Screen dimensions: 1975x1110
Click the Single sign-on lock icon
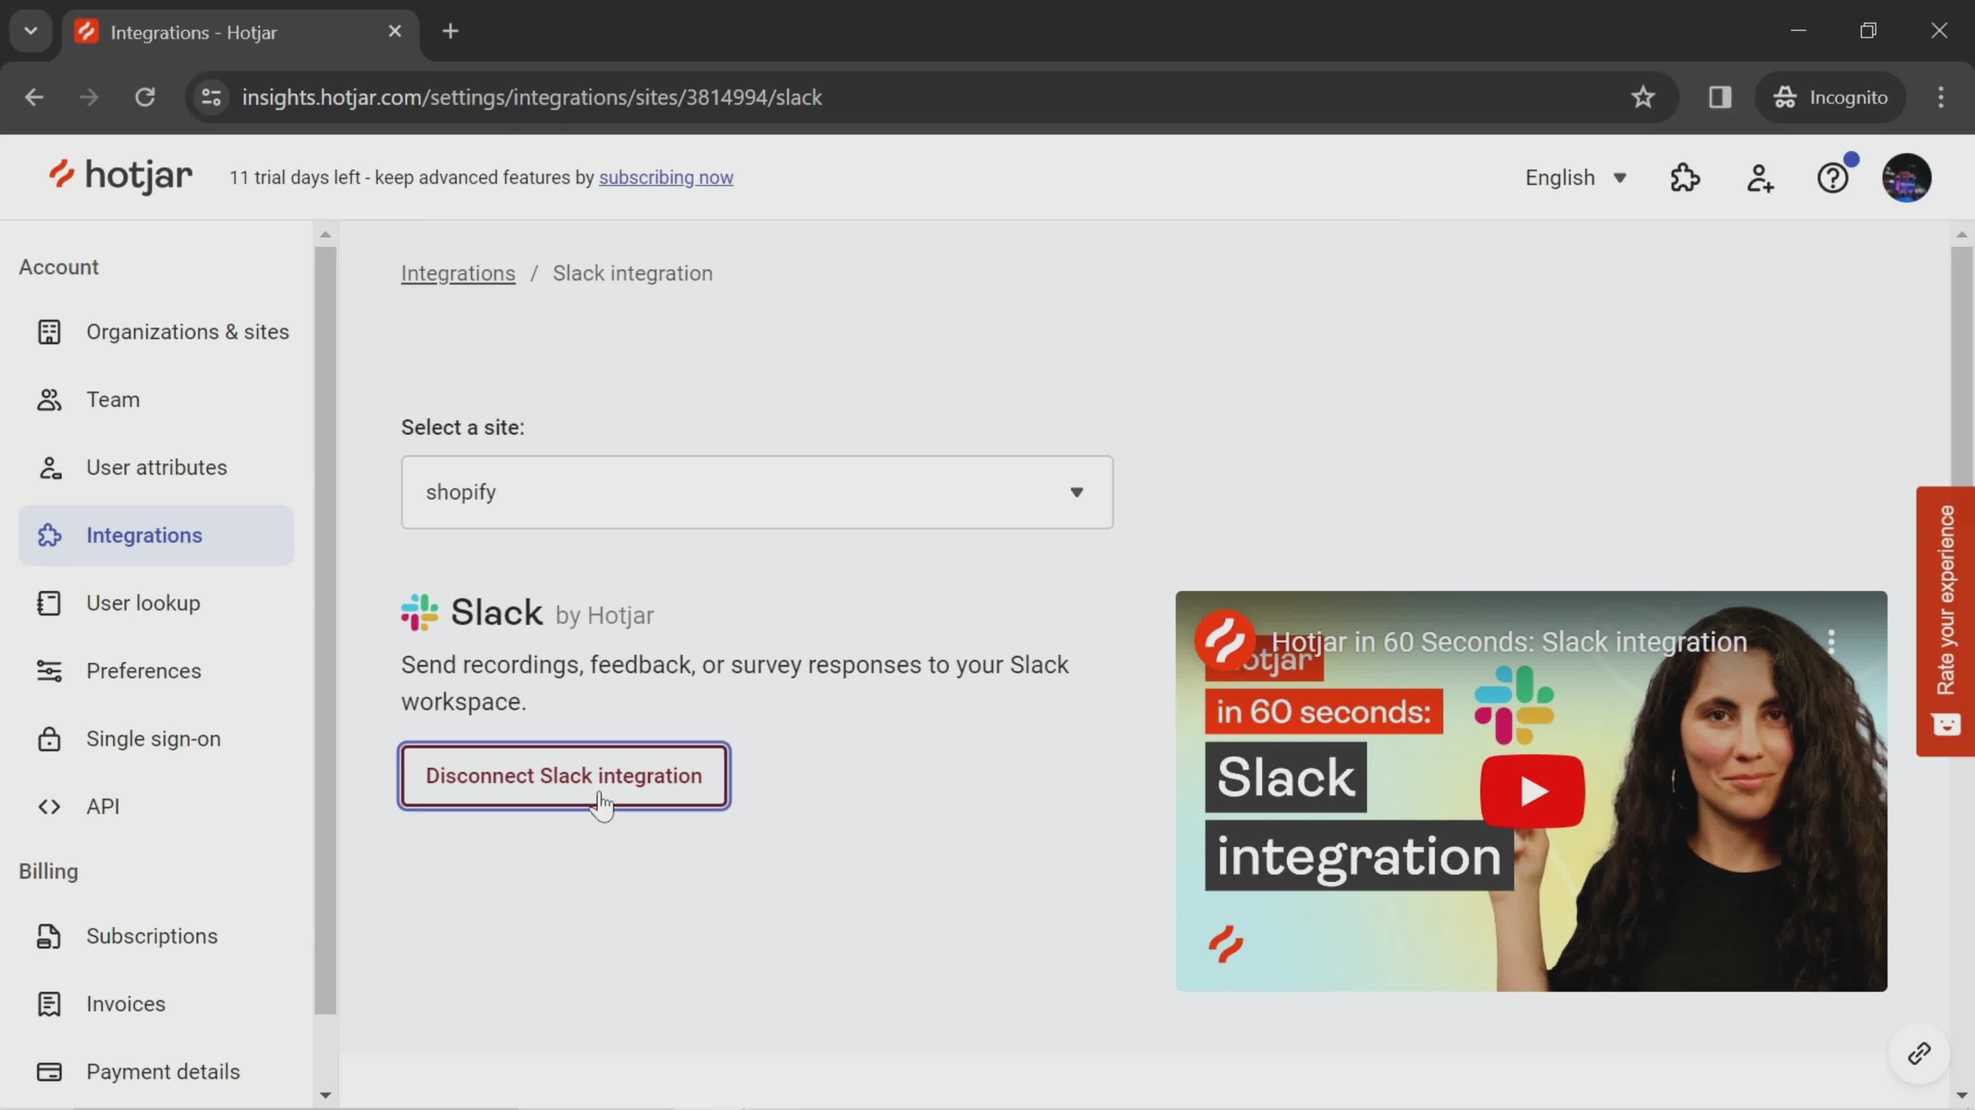49,739
